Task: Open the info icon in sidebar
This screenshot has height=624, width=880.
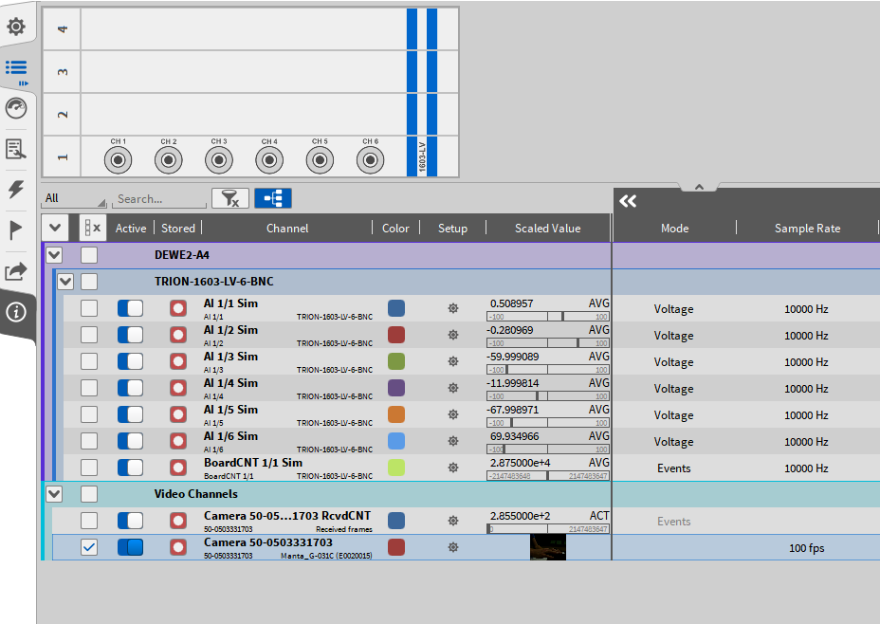Action: [x=16, y=314]
